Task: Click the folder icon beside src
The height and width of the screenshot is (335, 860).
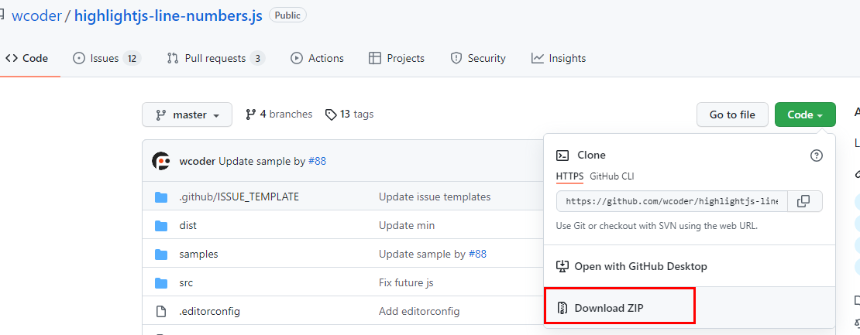Action: pyautogui.click(x=160, y=283)
